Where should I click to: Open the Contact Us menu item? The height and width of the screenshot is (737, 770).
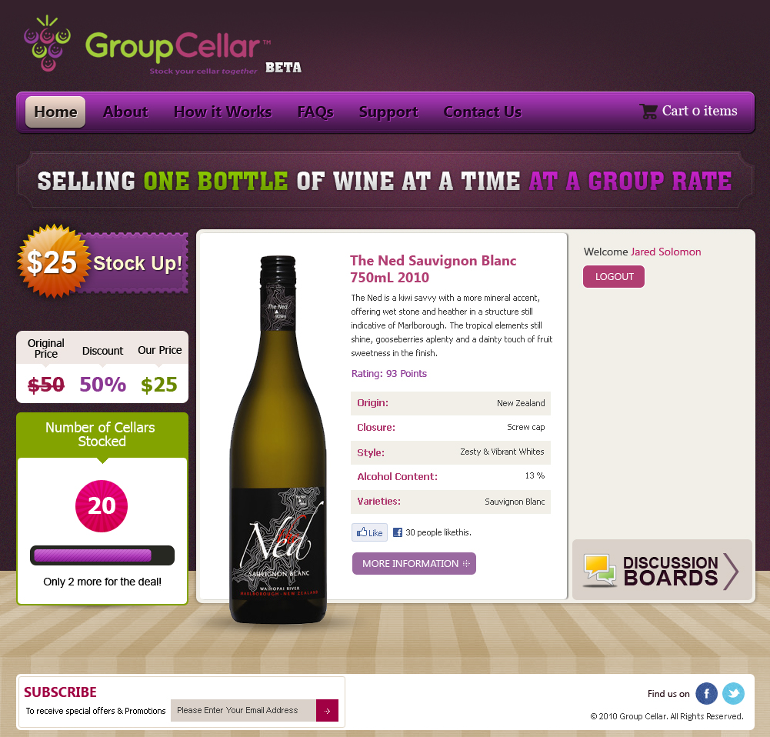coord(482,112)
